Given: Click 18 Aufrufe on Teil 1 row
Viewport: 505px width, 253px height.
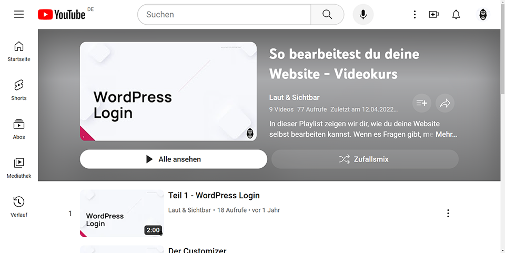Looking at the screenshot, I should point(232,210).
